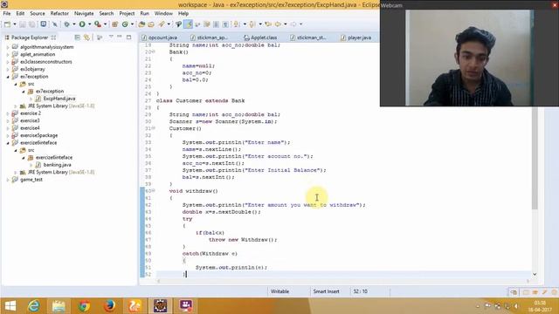Click the New file wizard toolbar icon
Screen dimensions: 559x314
tap(7, 24)
